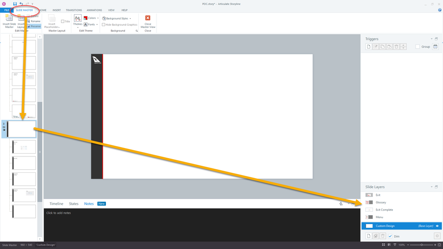The image size is (443, 249).
Task: Delete the selected slide layer
Action: coord(383,236)
